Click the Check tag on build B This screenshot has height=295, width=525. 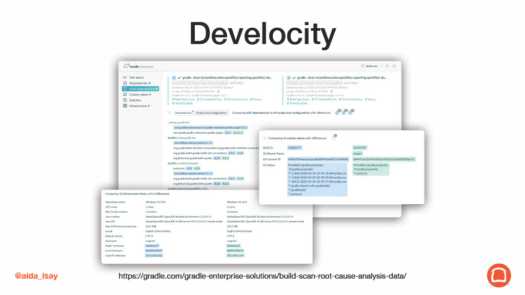point(310,82)
